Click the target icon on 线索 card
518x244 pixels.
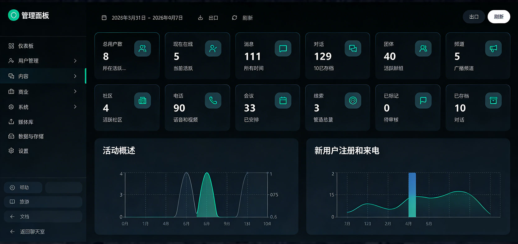click(353, 101)
